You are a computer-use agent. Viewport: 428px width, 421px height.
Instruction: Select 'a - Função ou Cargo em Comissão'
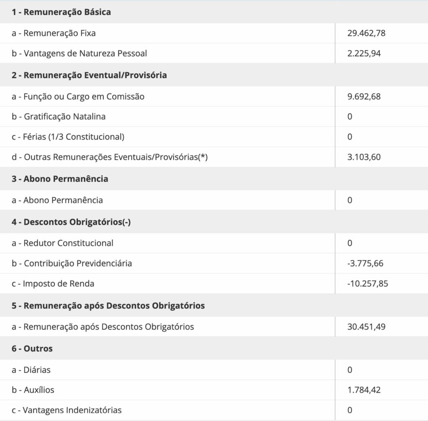tap(78, 97)
